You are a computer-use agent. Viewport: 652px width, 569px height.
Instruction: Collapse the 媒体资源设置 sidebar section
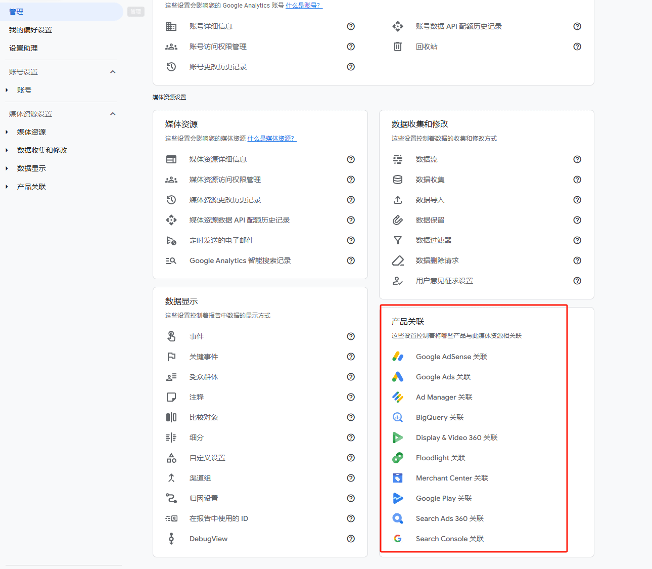pos(113,114)
